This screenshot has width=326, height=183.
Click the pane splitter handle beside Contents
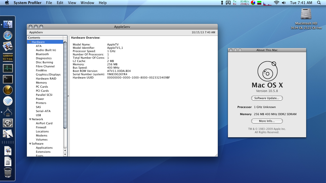pyautogui.click(x=68, y=96)
